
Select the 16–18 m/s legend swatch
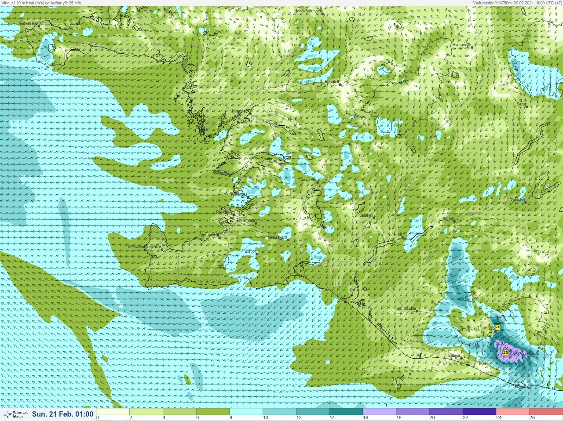pyautogui.click(x=380, y=412)
